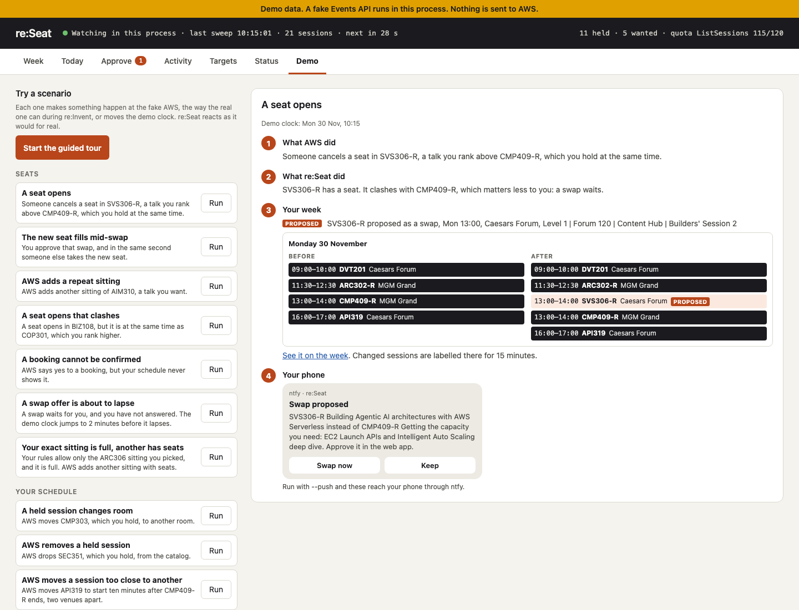This screenshot has height=610, width=799.
Task: Run 'The new seat fills mid-swap' scenario
Action: pyautogui.click(x=216, y=247)
